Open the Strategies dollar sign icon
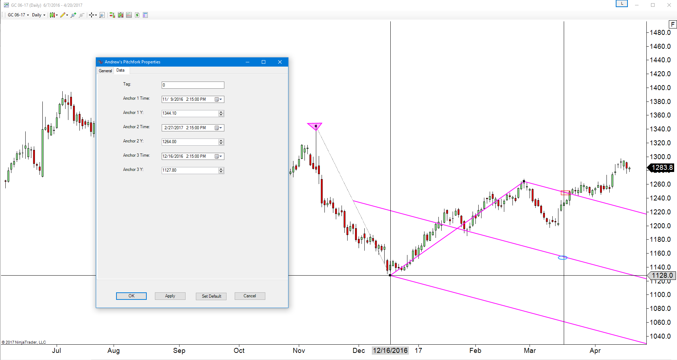This screenshot has height=360, width=677. pyautogui.click(x=137, y=15)
